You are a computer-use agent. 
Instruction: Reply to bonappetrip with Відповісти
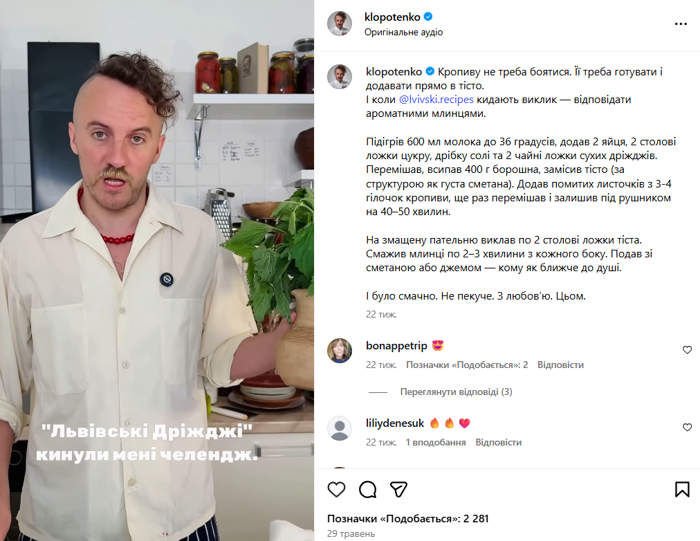click(560, 365)
